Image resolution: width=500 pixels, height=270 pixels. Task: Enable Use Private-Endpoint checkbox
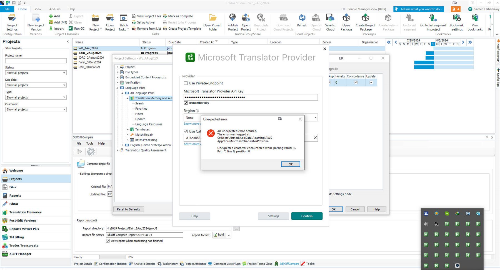pos(186,83)
